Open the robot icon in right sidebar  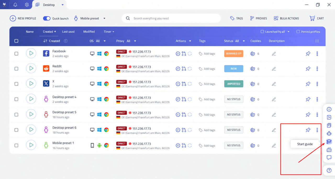point(329,133)
